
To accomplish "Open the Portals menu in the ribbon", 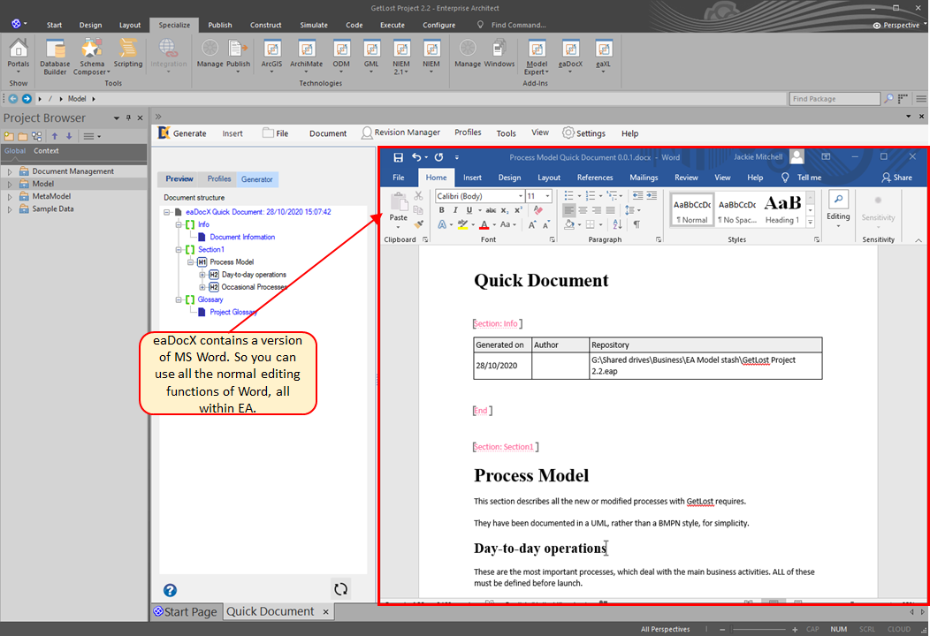I will click(x=19, y=55).
